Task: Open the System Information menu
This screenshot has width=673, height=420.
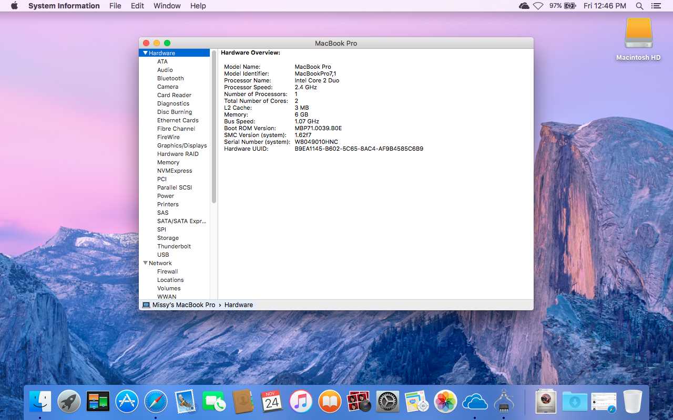Action: [x=64, y=6]
